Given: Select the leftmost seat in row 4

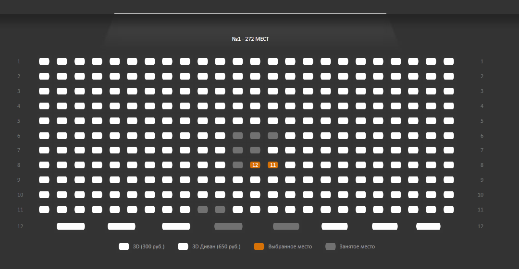Looking at the screenshot, I should coord(44,106).
